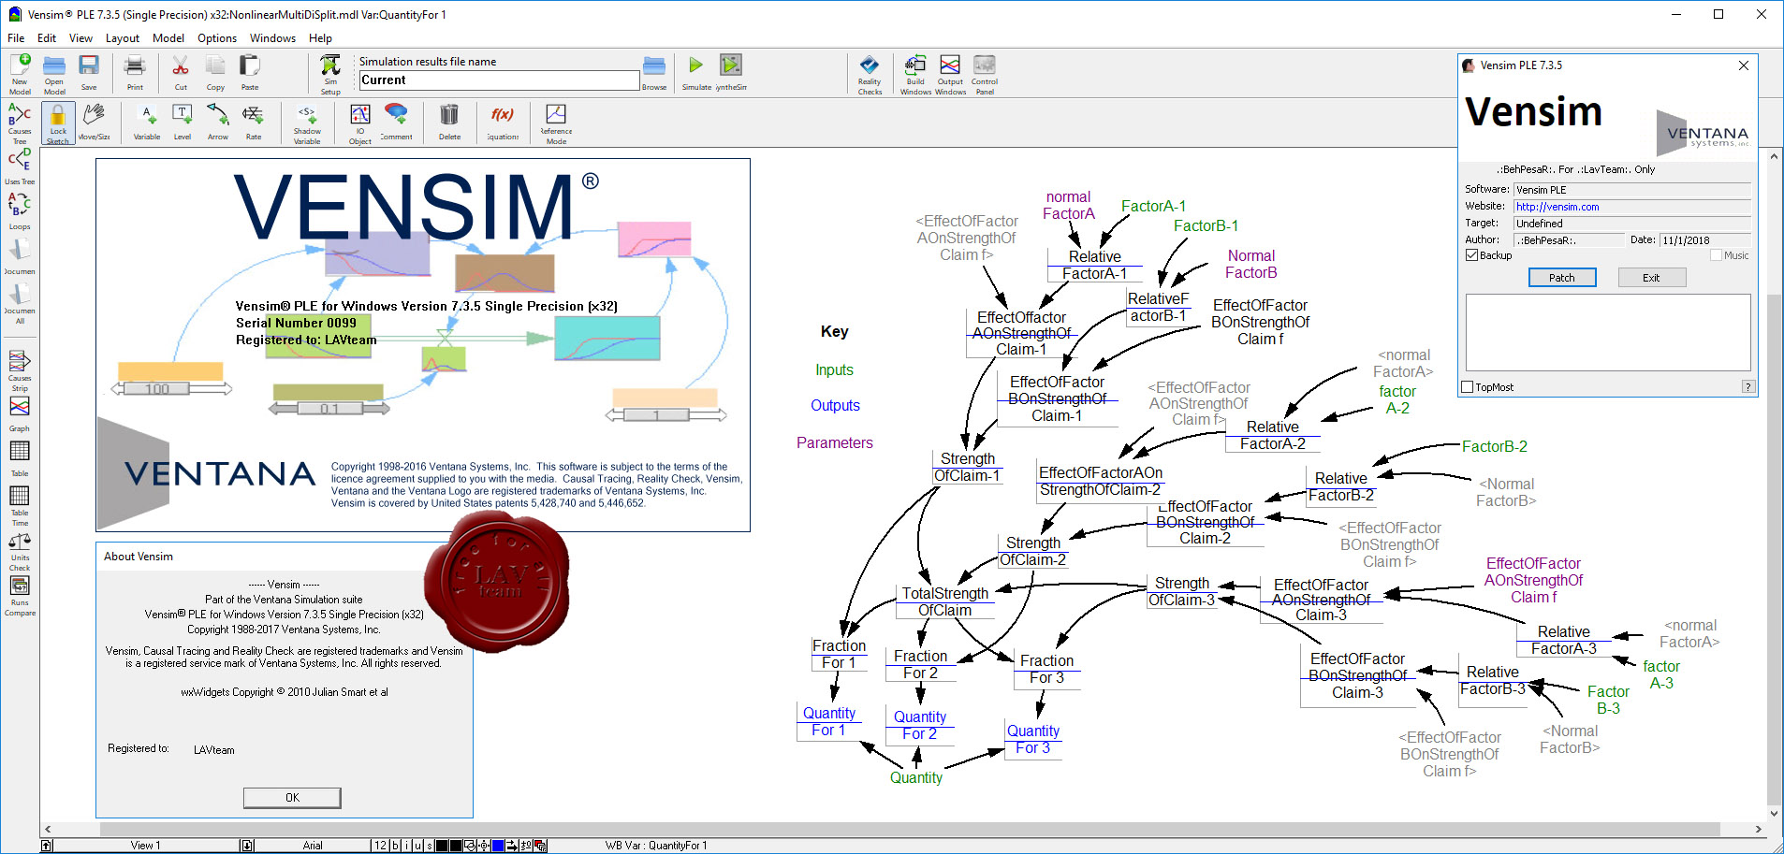The image size is (1784, 854).
Task: Go to next view with down-arrow button
Action: click(247, 846)
